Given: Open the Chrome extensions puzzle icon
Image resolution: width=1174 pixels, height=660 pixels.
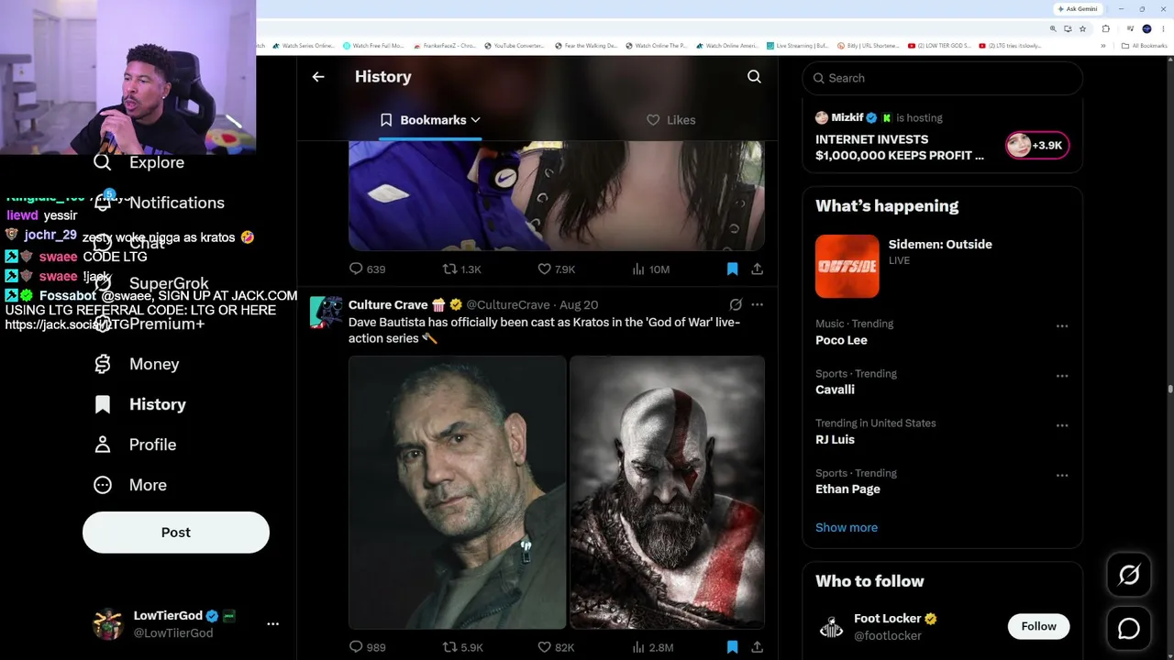Looking at the screenshot, I should click(x=1105, y=28).
